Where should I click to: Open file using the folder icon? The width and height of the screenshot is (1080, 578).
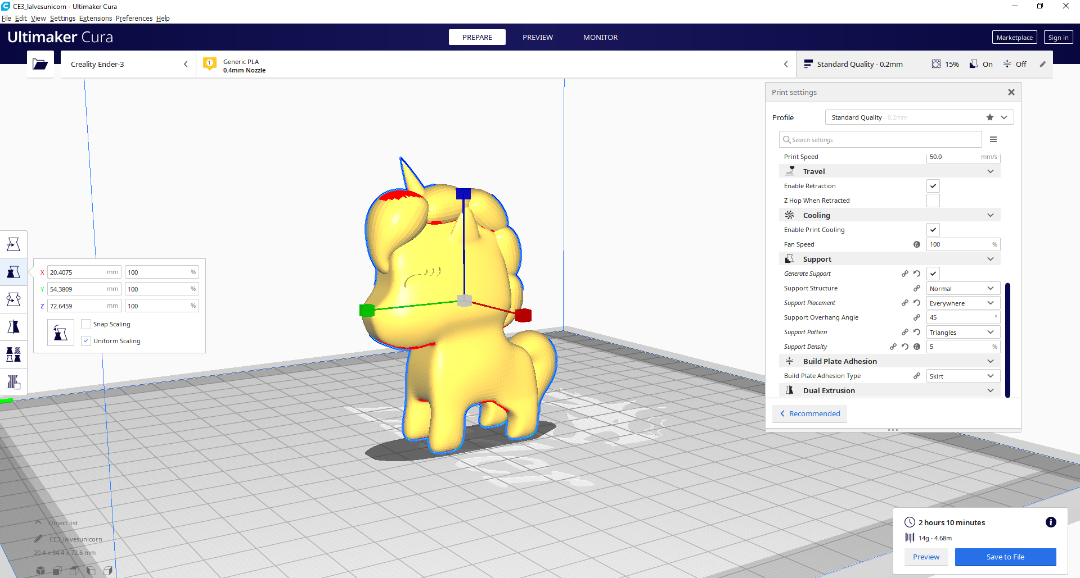40,64
